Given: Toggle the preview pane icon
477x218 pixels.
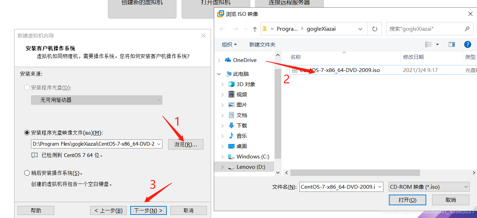Looking at the screenshot, I should pyautogui.click(x=452, y=44).
